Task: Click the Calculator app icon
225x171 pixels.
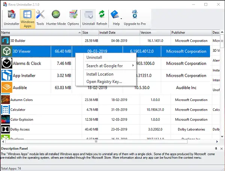Action: 6,110
